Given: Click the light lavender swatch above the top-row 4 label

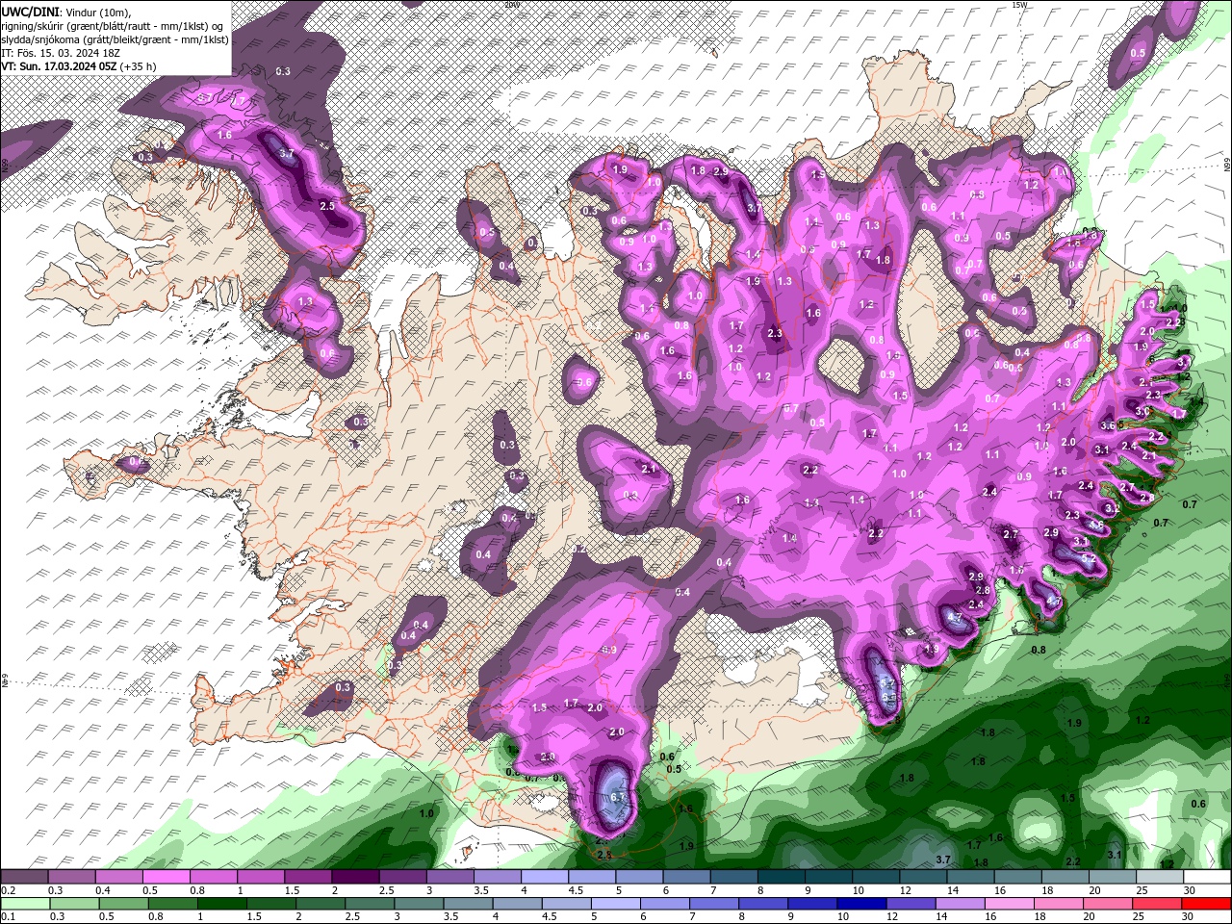Looking at the screenshot, I should [x=544, y=876].
